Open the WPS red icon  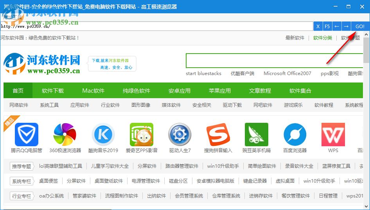333,134
